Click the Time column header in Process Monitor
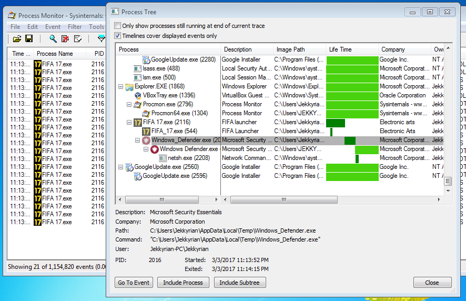The width and height of the screenshot is (466, 301). click(20, 54)
